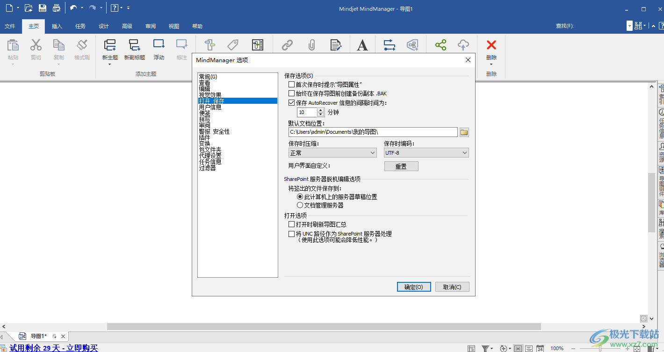Click the Help question mark icon in quick toolbar
This screenshot has width=664, height=352.
[114, 8]
